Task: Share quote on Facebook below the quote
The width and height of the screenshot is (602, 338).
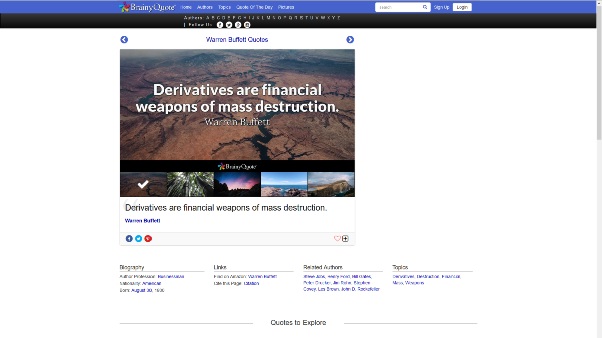Action: 129,239
